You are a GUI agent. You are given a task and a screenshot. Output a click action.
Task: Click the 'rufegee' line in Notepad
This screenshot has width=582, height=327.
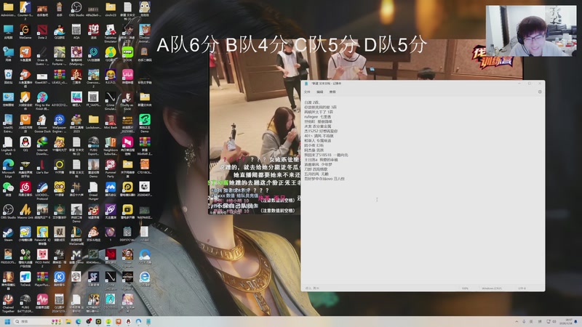point(318,117)
